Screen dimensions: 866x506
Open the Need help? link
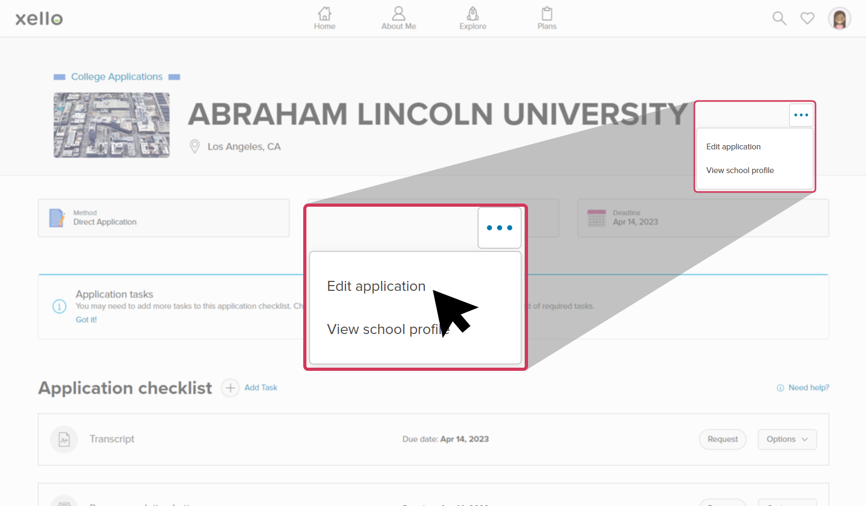pyautogui.click(x=808, y=388)
